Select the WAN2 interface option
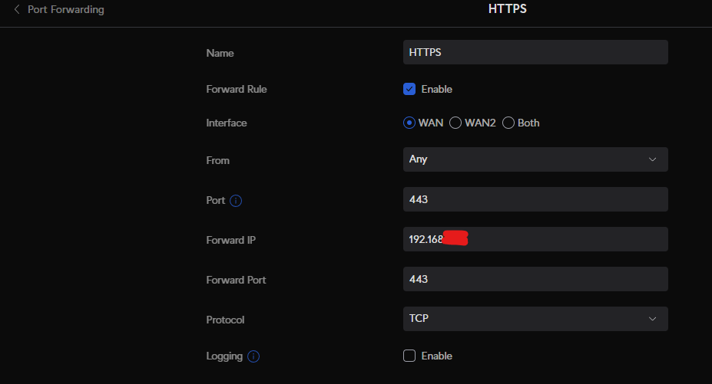 point(455,123)
